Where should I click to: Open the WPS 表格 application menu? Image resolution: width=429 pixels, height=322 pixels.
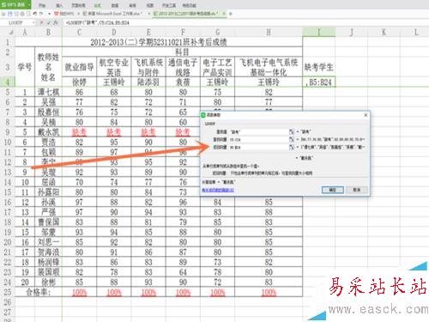pyautogui.click(x=15, y=4)
